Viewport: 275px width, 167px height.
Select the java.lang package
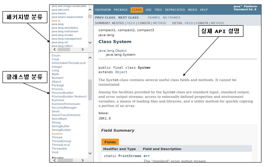[57, 24]
